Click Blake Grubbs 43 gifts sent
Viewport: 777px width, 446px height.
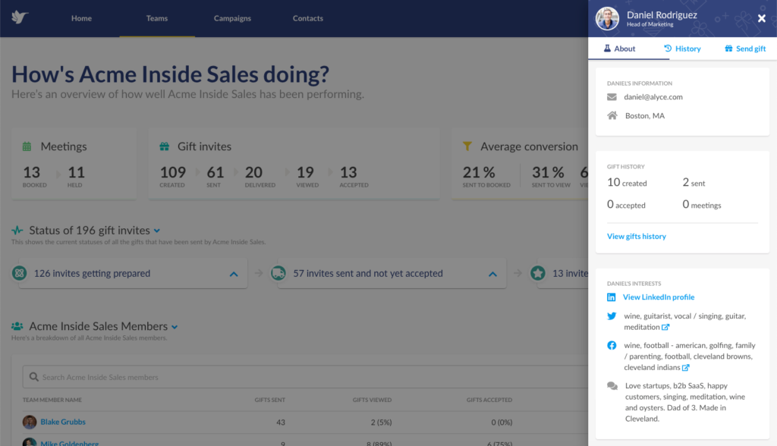(x=281, y=422)
